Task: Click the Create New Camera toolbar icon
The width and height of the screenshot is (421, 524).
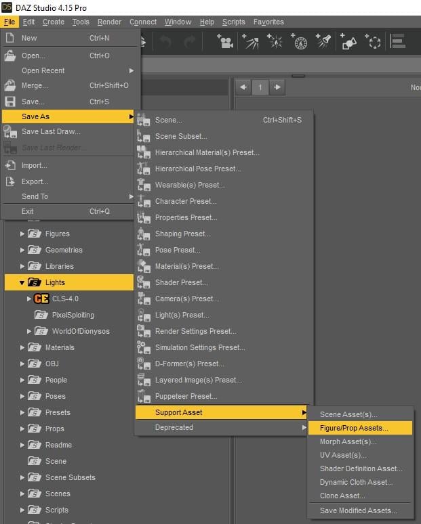Action: [x=225, y=42]
